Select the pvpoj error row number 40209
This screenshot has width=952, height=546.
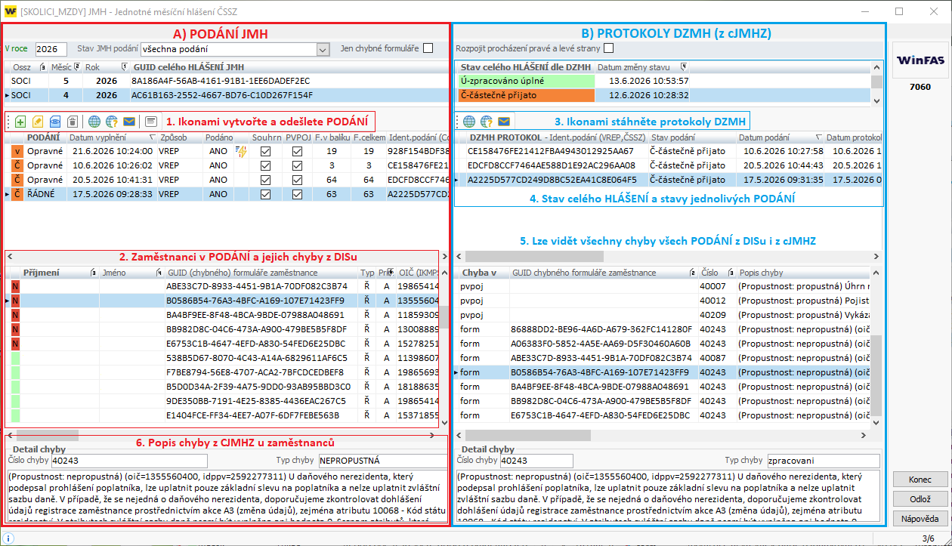(x=663, y=315)
